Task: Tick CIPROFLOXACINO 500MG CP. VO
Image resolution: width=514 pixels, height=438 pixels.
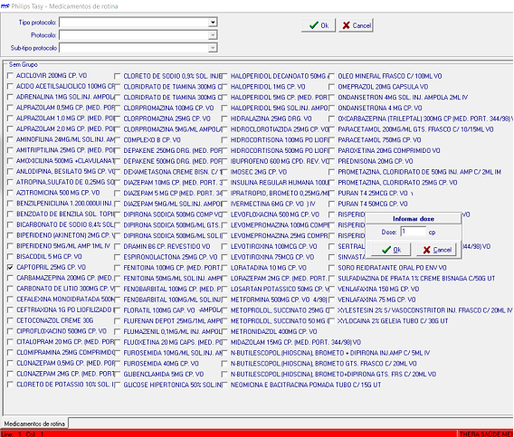Action: click(10, 331)
